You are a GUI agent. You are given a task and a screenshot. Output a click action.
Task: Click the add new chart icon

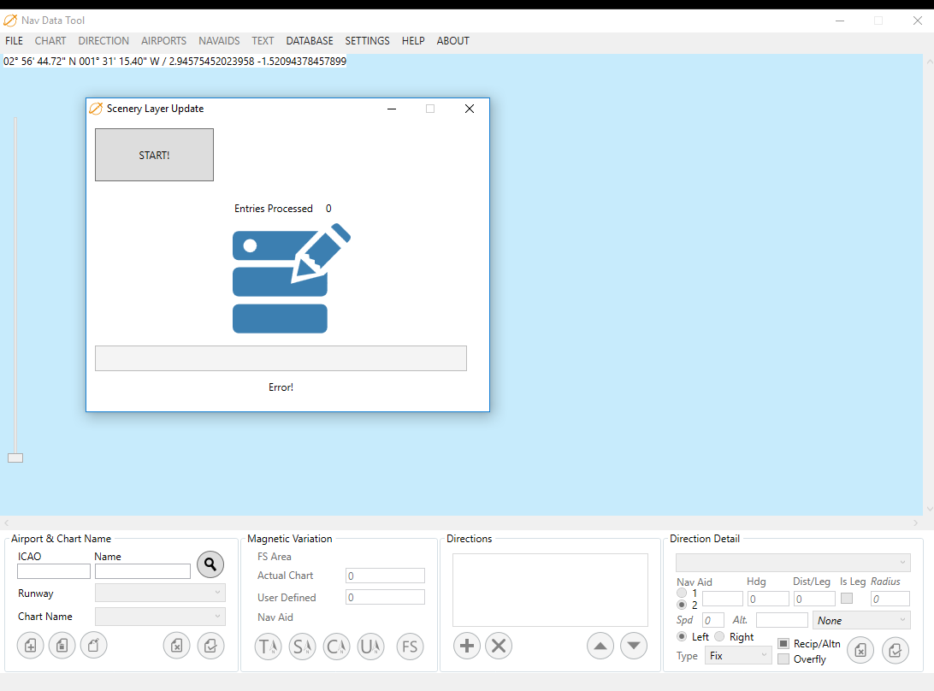click(30, 646)
